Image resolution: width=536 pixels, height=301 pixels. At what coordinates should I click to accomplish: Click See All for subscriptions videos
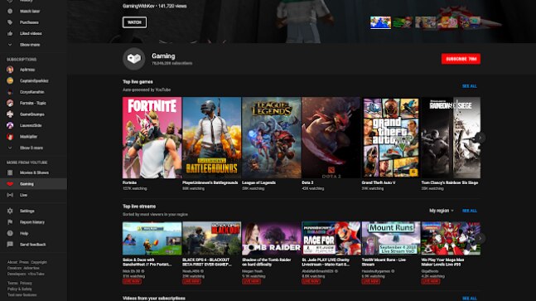coord(470,299)
